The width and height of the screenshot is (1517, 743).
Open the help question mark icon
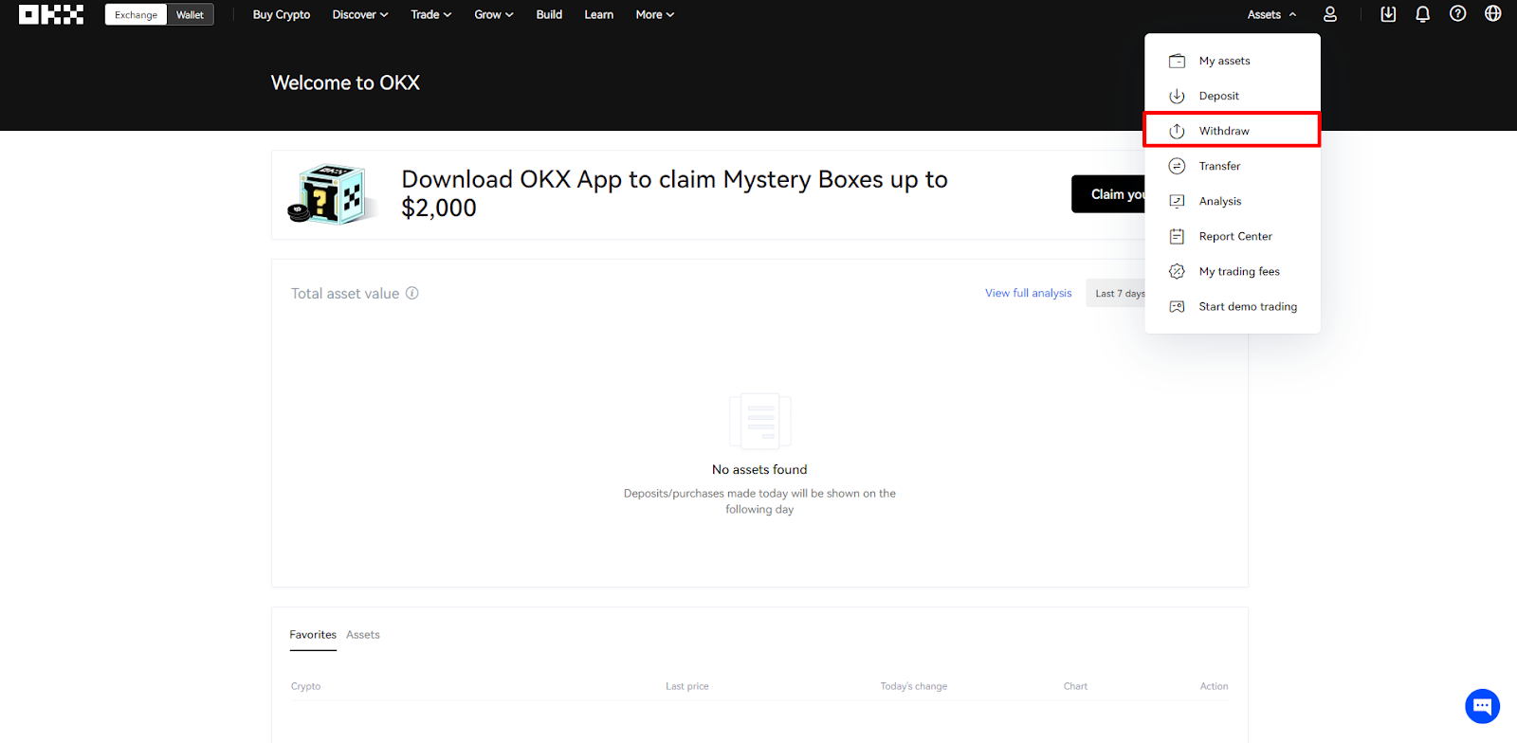coord(1458,14)
